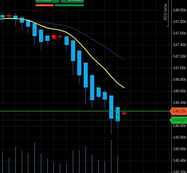Viewport: 187px width, 173px height.
Task: Click the 146.000 price axis label
Action: 179,126
